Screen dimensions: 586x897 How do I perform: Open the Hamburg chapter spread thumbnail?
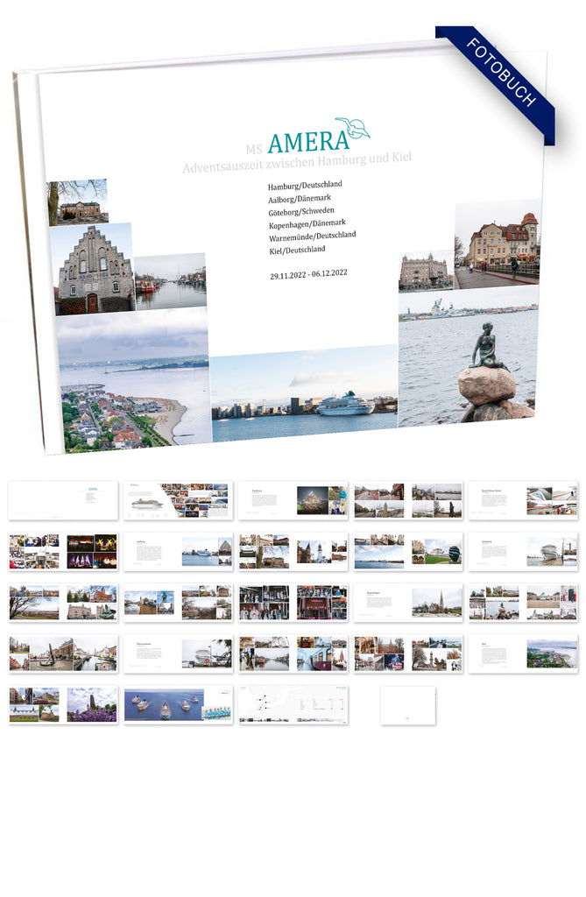point(293,500)
